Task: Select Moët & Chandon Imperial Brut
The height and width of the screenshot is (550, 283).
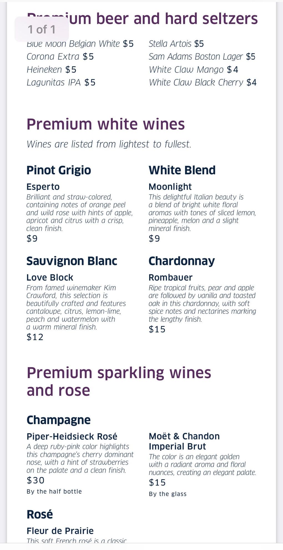Action: pyautogui.click(x=184, y=441)
